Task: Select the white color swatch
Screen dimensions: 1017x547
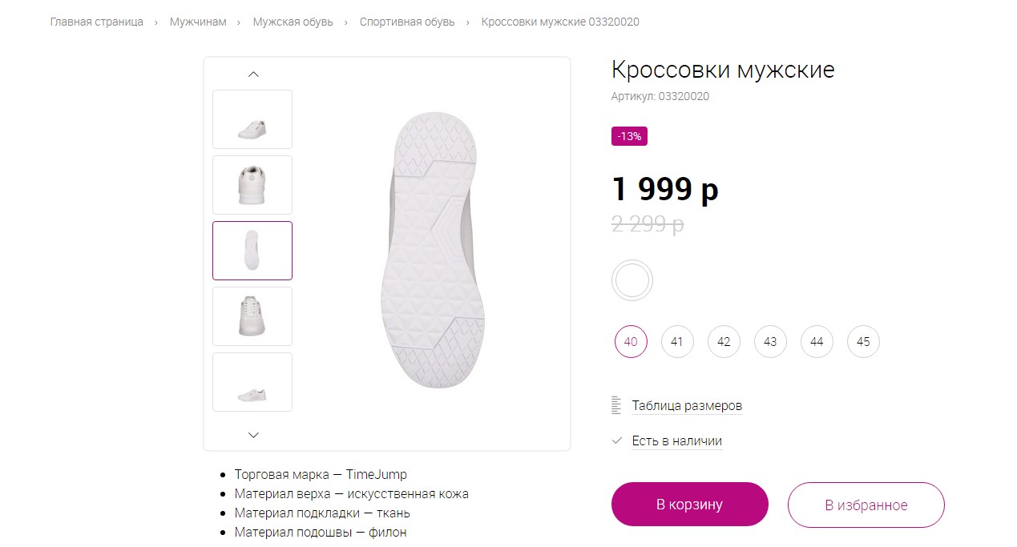Action: (632, 281)
